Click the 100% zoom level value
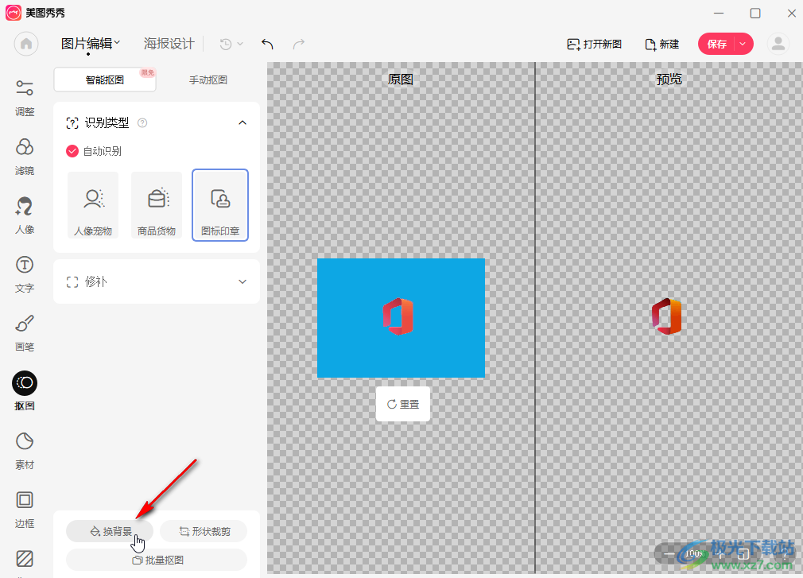The width and height of the screenshot is (803, 578). tap(694, 554)
